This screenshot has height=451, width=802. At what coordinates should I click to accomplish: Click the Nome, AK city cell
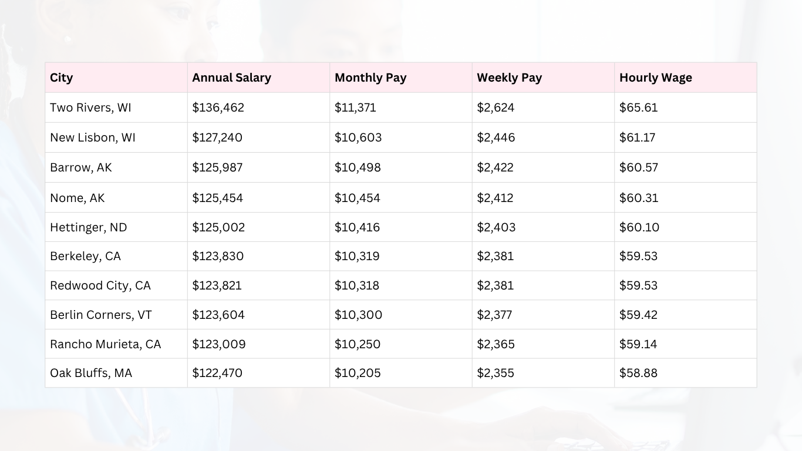pyautogui.click(x=77, y=198)
